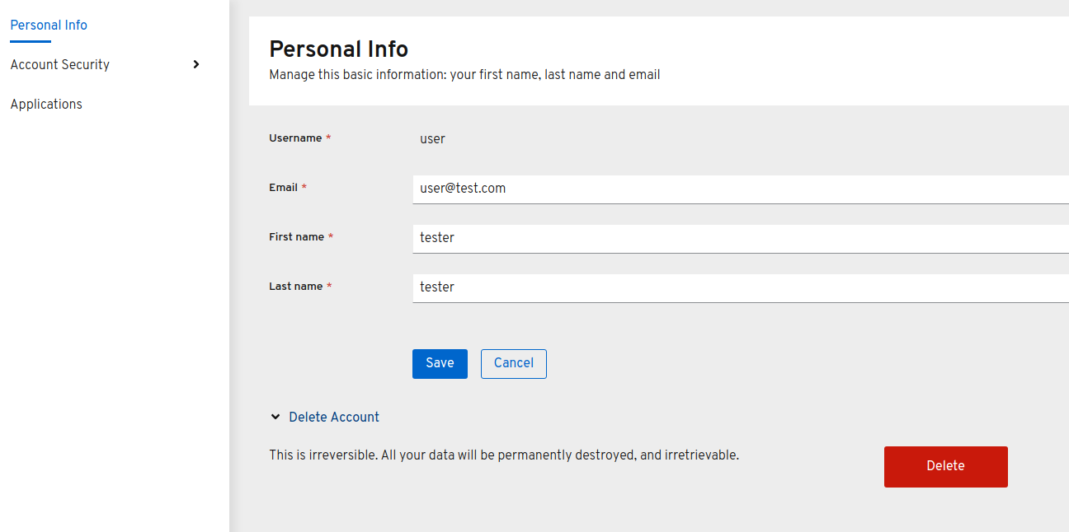Click the Last name field label
The height and width of the screenshot is (532, 1069).
point(295,287)
